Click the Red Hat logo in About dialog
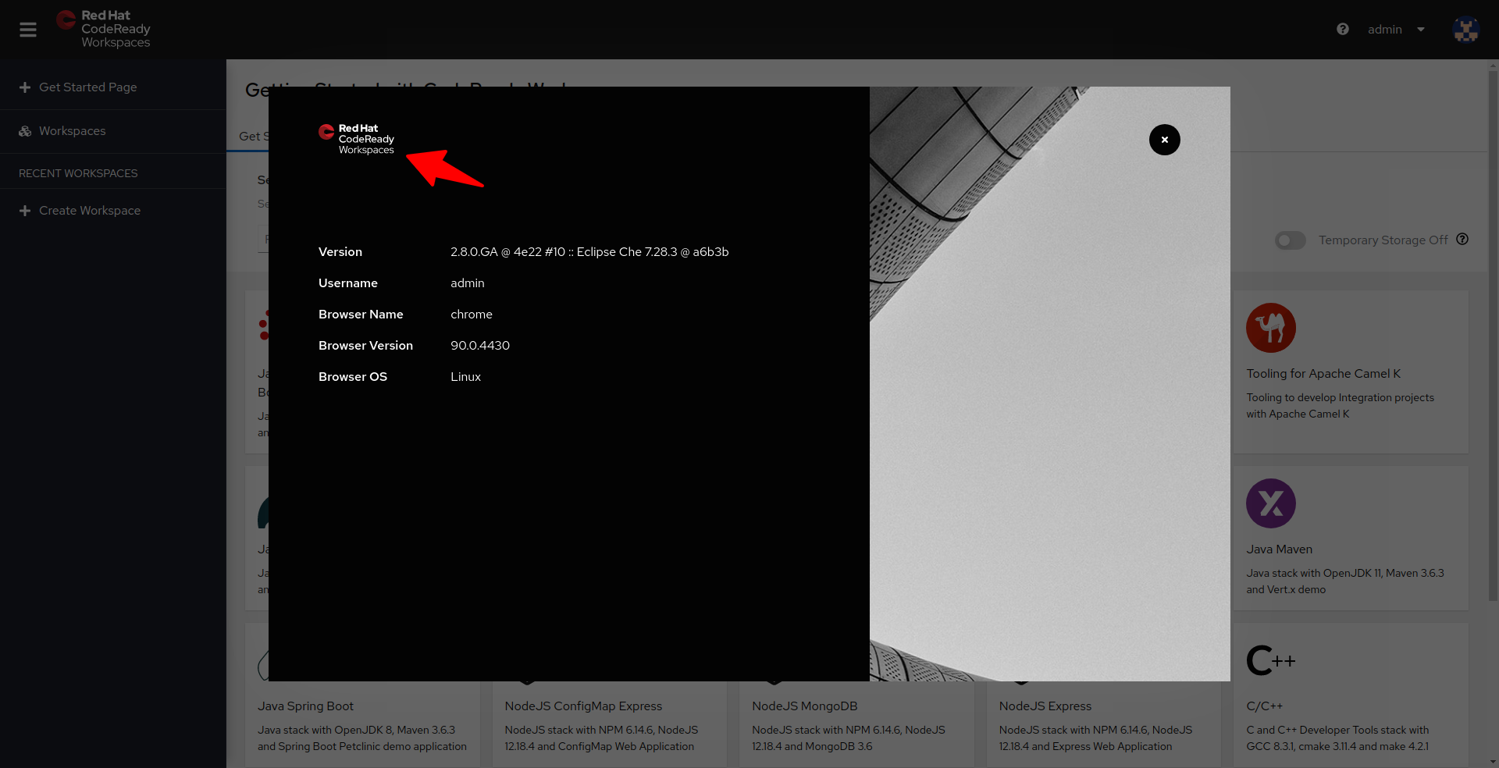 point(357,139)
